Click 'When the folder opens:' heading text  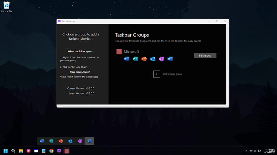click(x=80, y=51)
